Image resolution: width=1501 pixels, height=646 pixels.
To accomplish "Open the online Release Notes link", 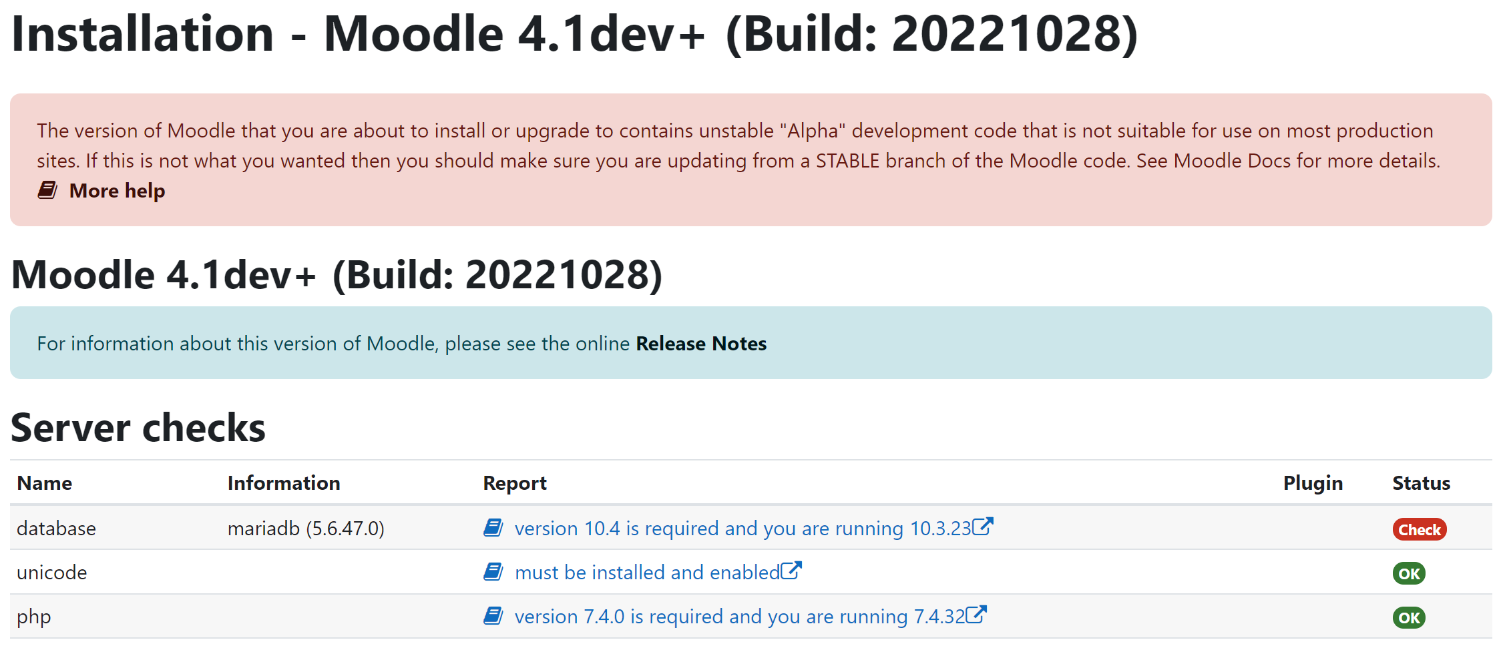I will tap(701, 344).
